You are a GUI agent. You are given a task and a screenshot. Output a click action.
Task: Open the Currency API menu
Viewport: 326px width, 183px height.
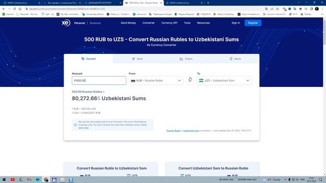(169, 23)
